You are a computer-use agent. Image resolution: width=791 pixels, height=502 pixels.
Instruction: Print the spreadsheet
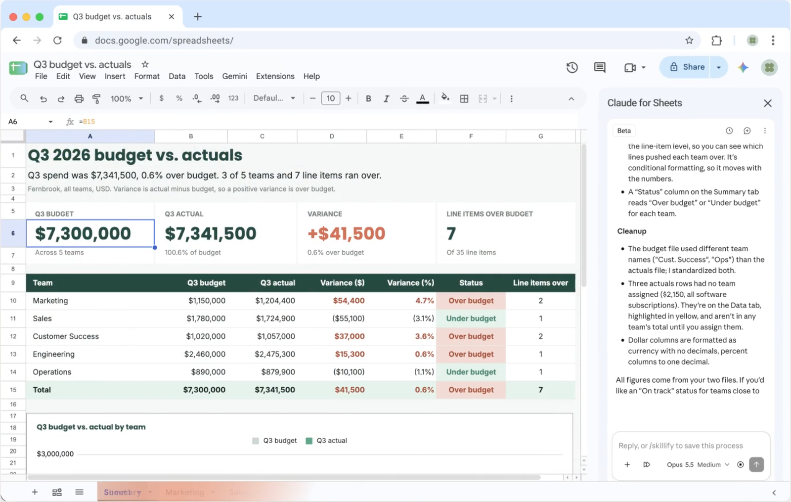coord(79,99)
